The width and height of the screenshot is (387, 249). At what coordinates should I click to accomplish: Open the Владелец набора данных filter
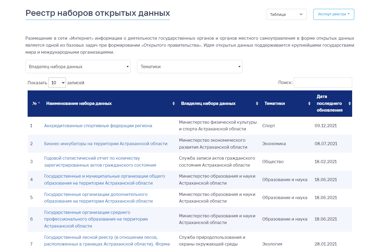click(x=78, y=67)
